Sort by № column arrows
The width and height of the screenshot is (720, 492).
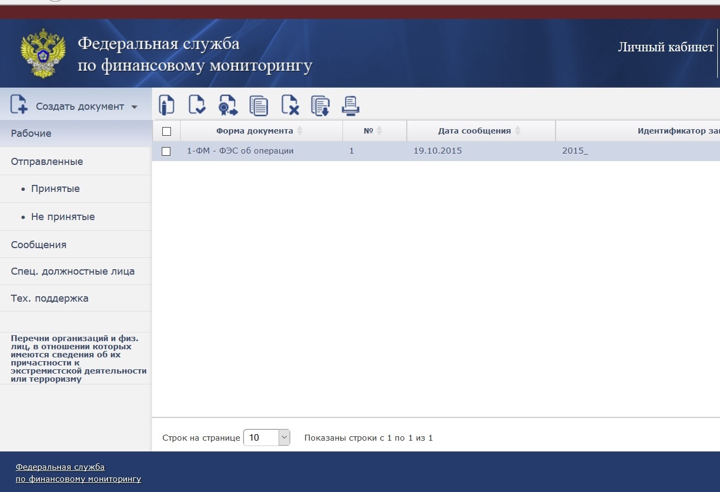point(379,131)
